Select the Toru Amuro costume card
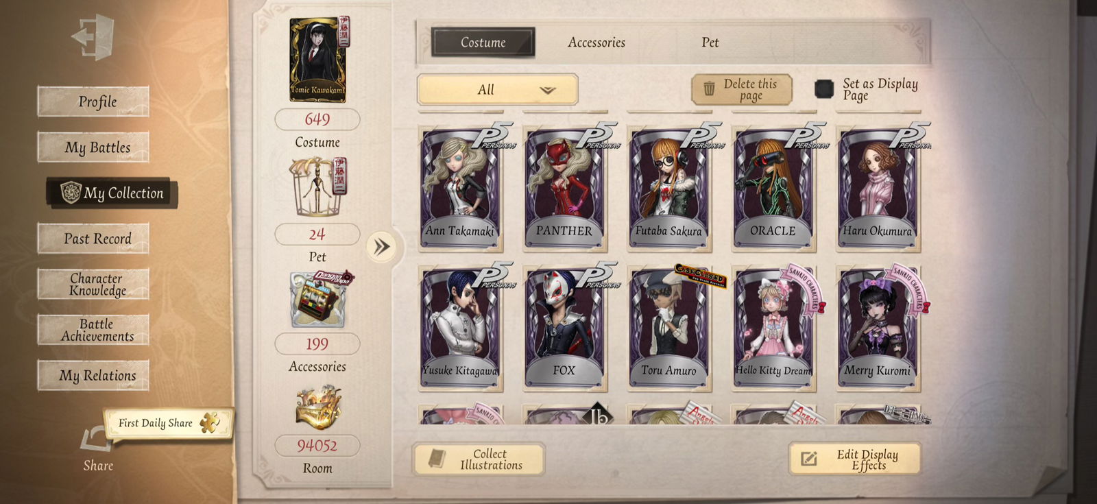Image resolution: width=1097 pixels, height=504 pixels. (668, 328)
